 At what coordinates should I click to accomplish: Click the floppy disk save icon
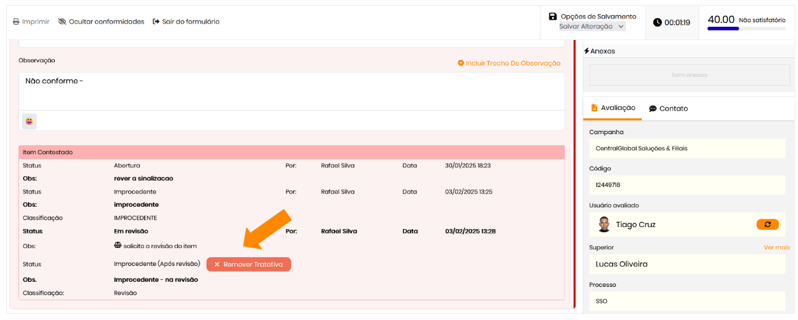553,17
